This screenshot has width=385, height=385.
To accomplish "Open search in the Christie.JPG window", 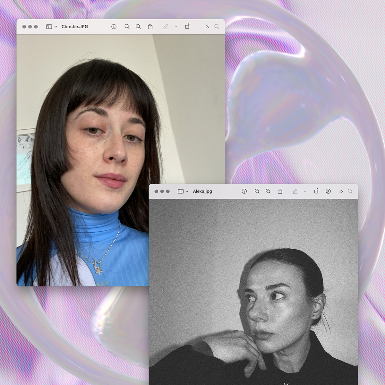I will (217, 27).
